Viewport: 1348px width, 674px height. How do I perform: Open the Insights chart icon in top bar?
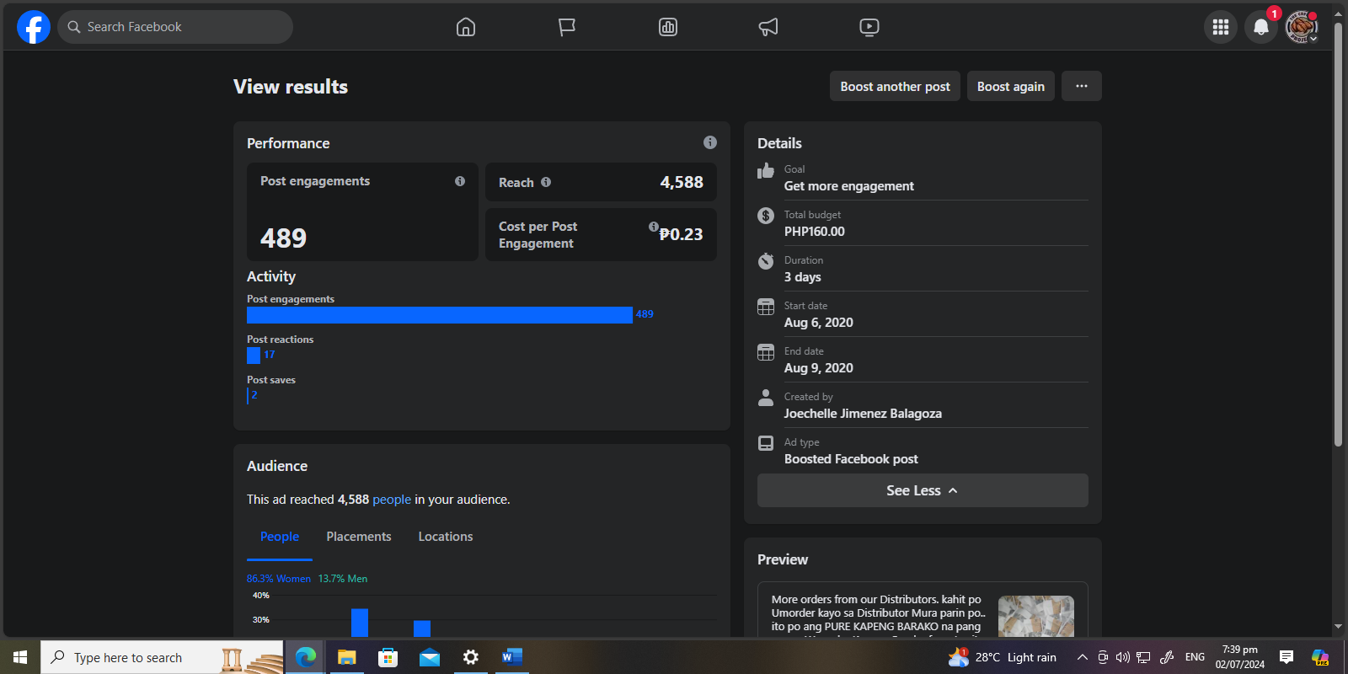point(668,27)
